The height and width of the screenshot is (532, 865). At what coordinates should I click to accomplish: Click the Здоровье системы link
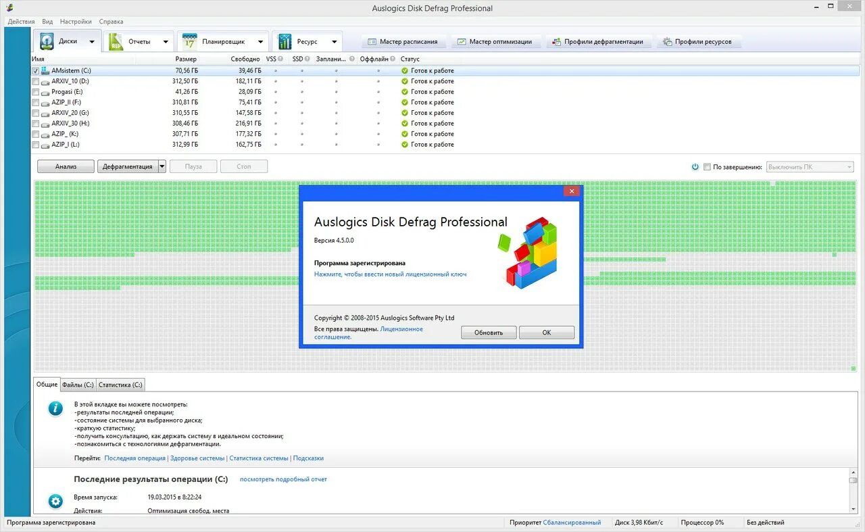(197, 458)
